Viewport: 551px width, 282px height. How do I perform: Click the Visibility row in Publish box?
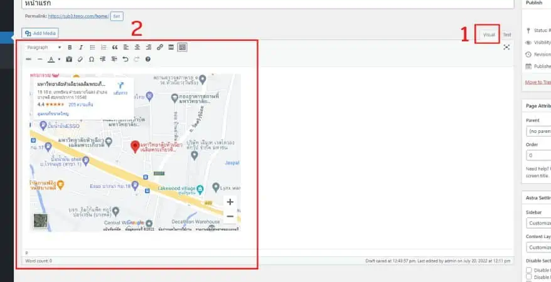538,43
